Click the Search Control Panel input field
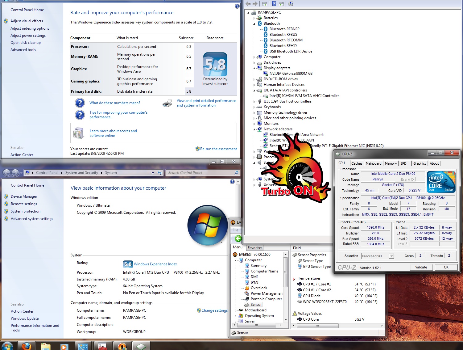463x350 pixels. [200, 173]
